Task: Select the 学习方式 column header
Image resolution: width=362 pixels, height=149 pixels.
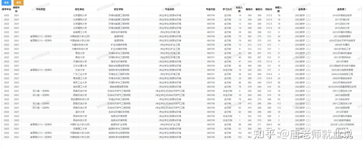Action: pos(227,9)
